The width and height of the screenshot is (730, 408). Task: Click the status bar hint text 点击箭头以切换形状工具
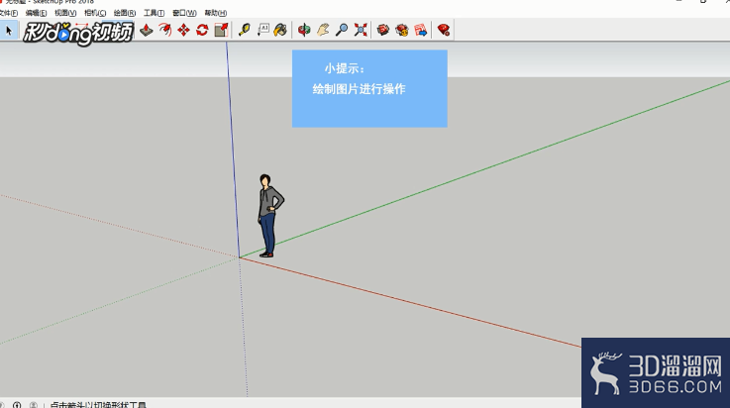pos(98,405)
